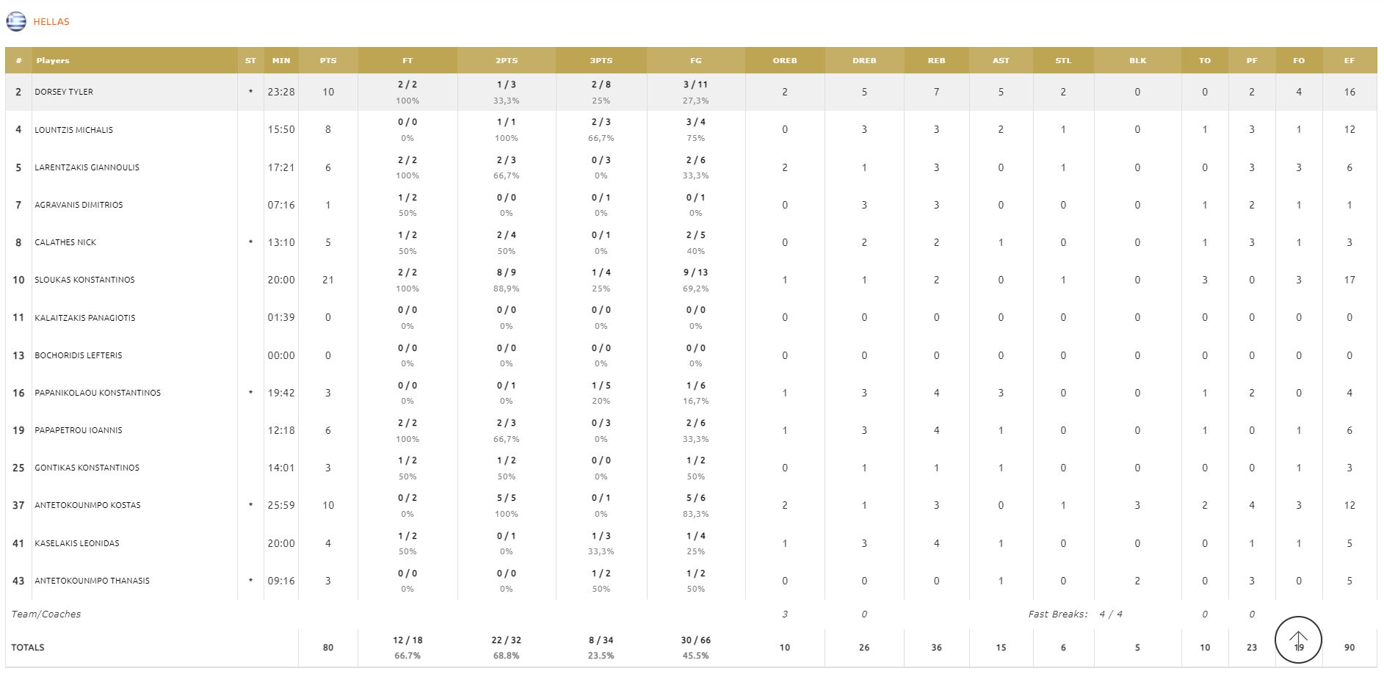Open the HELLAS team link
Viewport: 1384px width, 682px height.
(51, 22)
